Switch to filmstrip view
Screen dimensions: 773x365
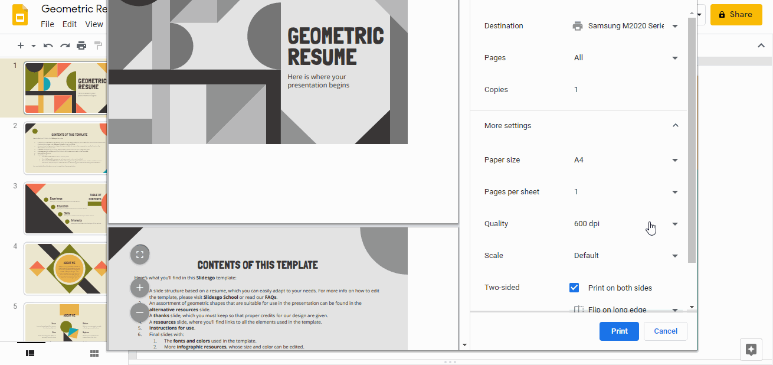point(30,353)
